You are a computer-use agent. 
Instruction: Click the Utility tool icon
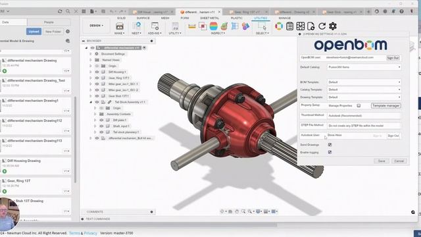[175, 26]
